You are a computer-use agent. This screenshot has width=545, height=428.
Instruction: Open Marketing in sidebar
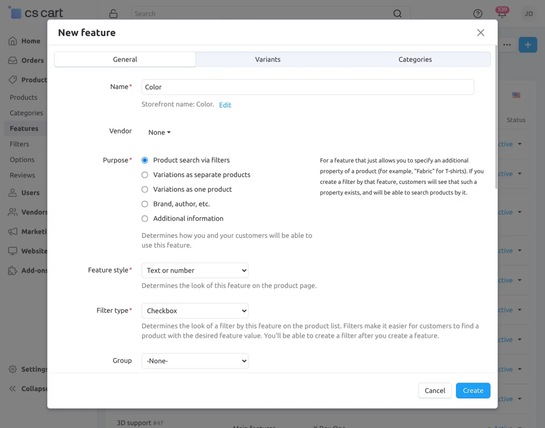pos(28,231)
